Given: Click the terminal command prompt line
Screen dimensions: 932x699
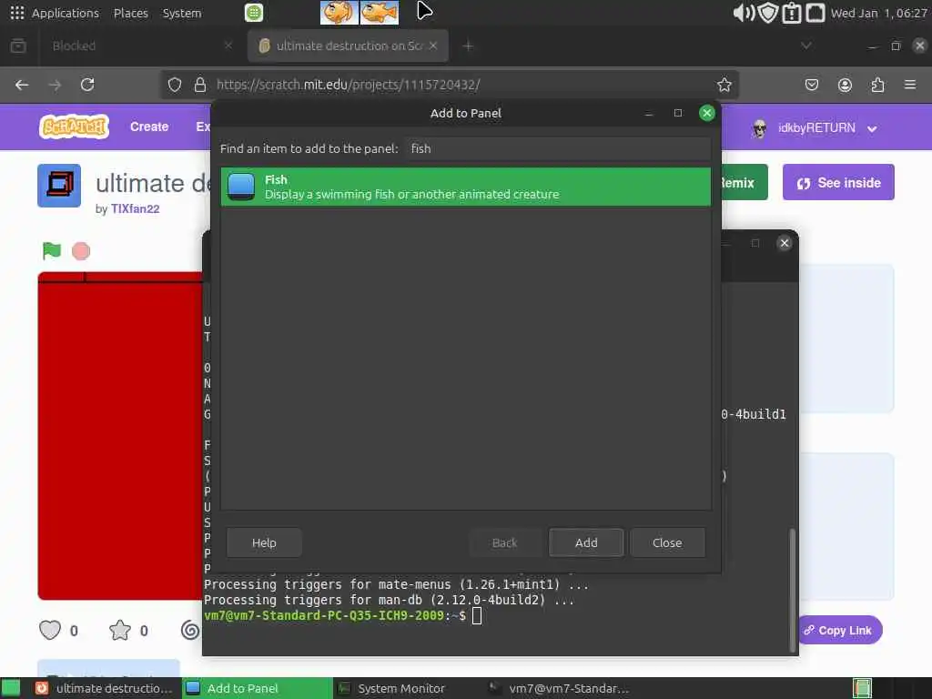Looking at the screenshot, I should click(342, 616).
